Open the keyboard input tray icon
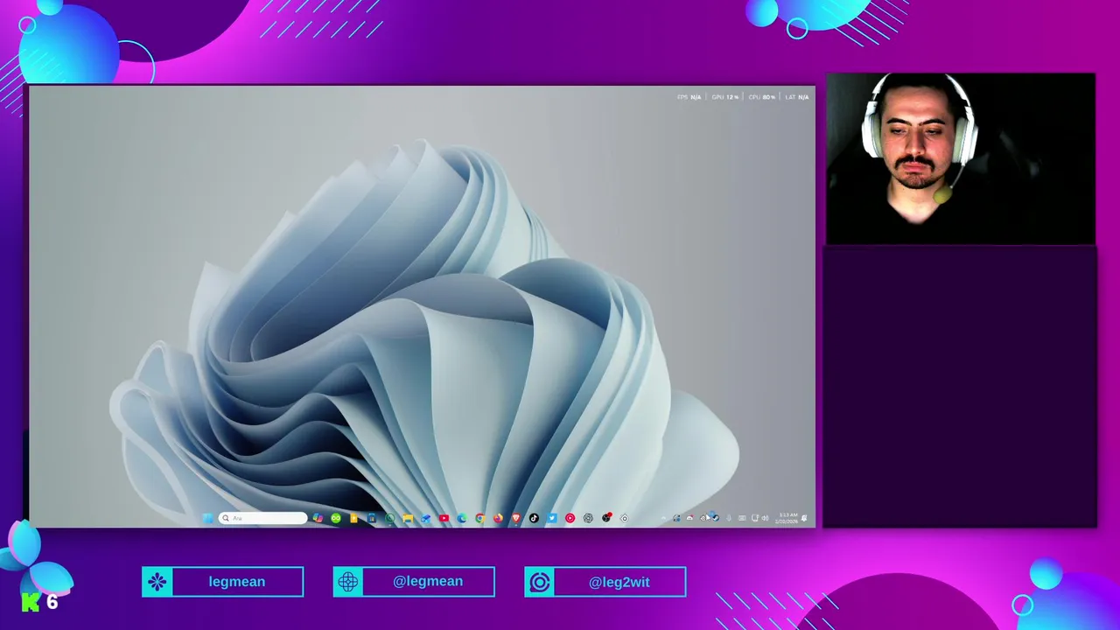The width and height of the screenshot is (1120, 630). point(742,518)
